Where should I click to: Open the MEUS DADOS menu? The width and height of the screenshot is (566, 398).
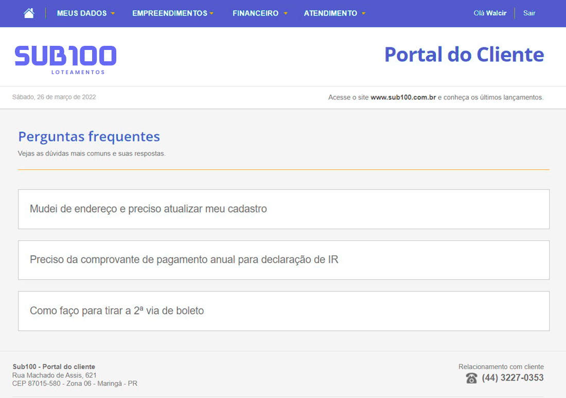click(x=81, y=13)
